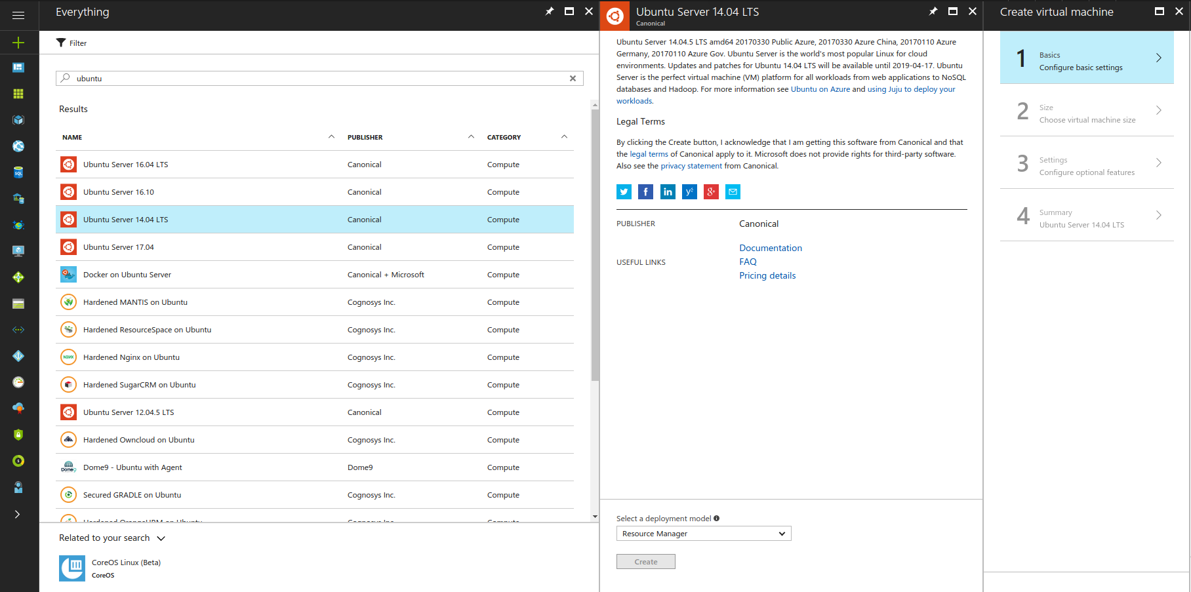The height and width of the screenshot is (592, 1191).
Task: Open legal terms link
Action: click(649, 154)
